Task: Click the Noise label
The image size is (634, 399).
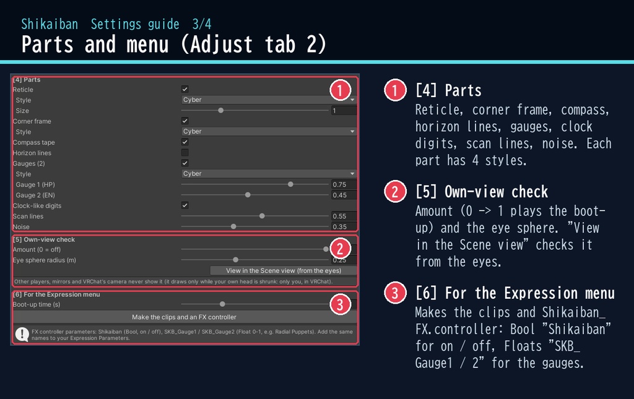Action: [21, 226]
